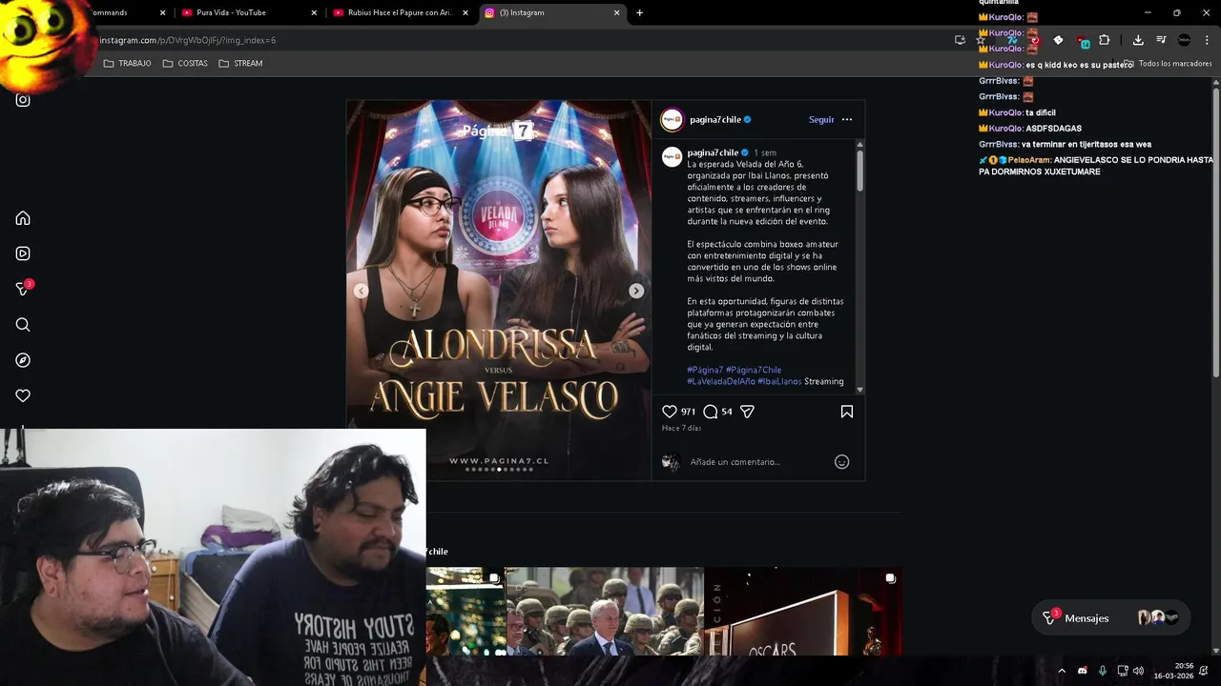Open the 7TV extension icon
Image resolution: width=1221 pixels, height=686 pixels.
pyautogui.click(x=1012, y=40)
